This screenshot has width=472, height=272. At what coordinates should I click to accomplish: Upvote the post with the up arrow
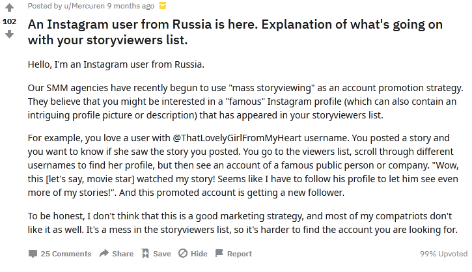tap(9, 8)
